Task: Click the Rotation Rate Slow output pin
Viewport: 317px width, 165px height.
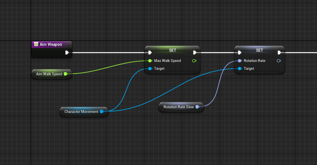Action: tap(197, 107)
